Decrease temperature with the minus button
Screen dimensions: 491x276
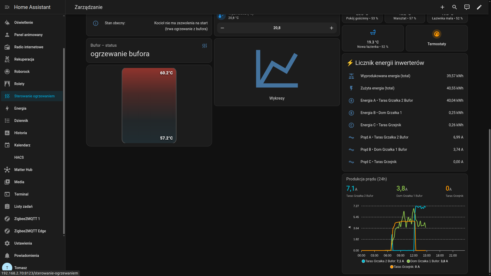[222, 28]
